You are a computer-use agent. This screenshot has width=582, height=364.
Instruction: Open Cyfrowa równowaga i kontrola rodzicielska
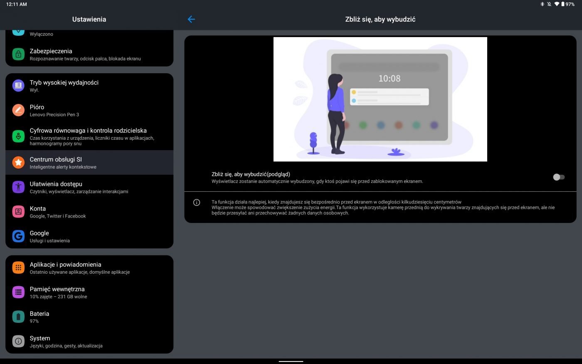88,136
